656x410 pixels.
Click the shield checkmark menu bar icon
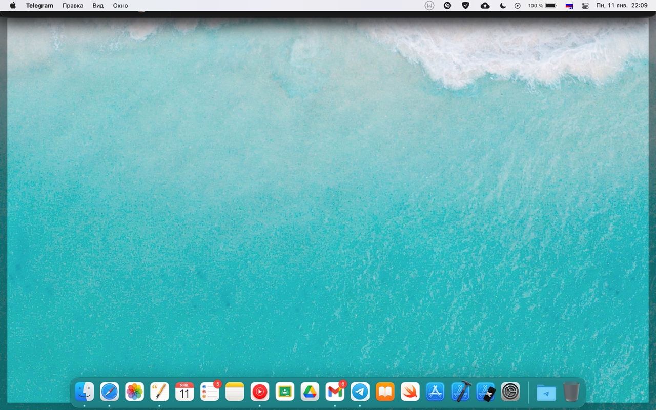point(465,6)
